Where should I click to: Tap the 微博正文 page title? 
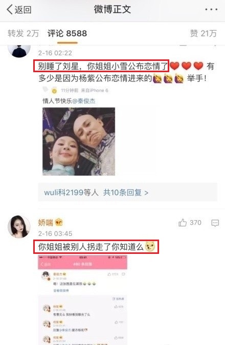pyautogui.click(x=112, y=9)
